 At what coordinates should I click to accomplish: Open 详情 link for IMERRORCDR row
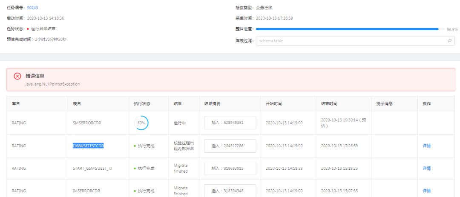[426, 191]
